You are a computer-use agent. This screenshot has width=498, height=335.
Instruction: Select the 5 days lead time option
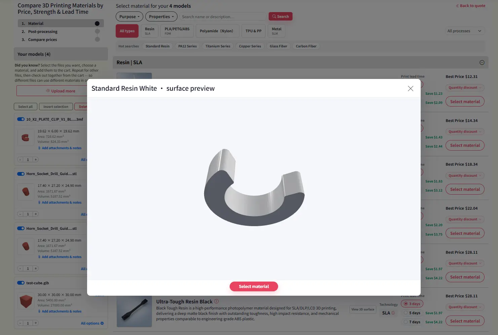[412, 313]
